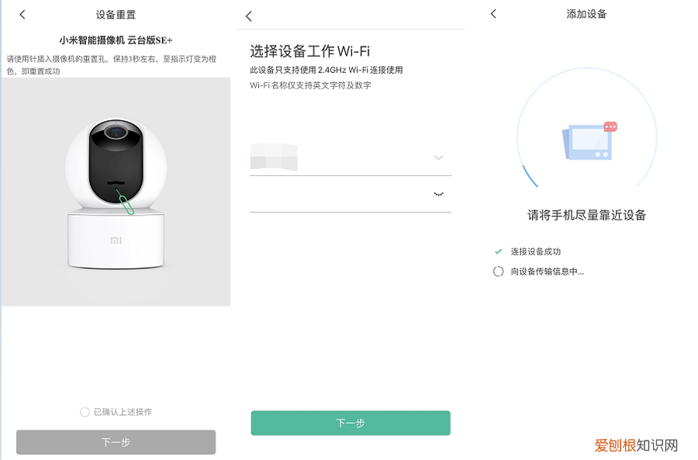Click the back arrow on 设备重置 page

click(22, 14)
